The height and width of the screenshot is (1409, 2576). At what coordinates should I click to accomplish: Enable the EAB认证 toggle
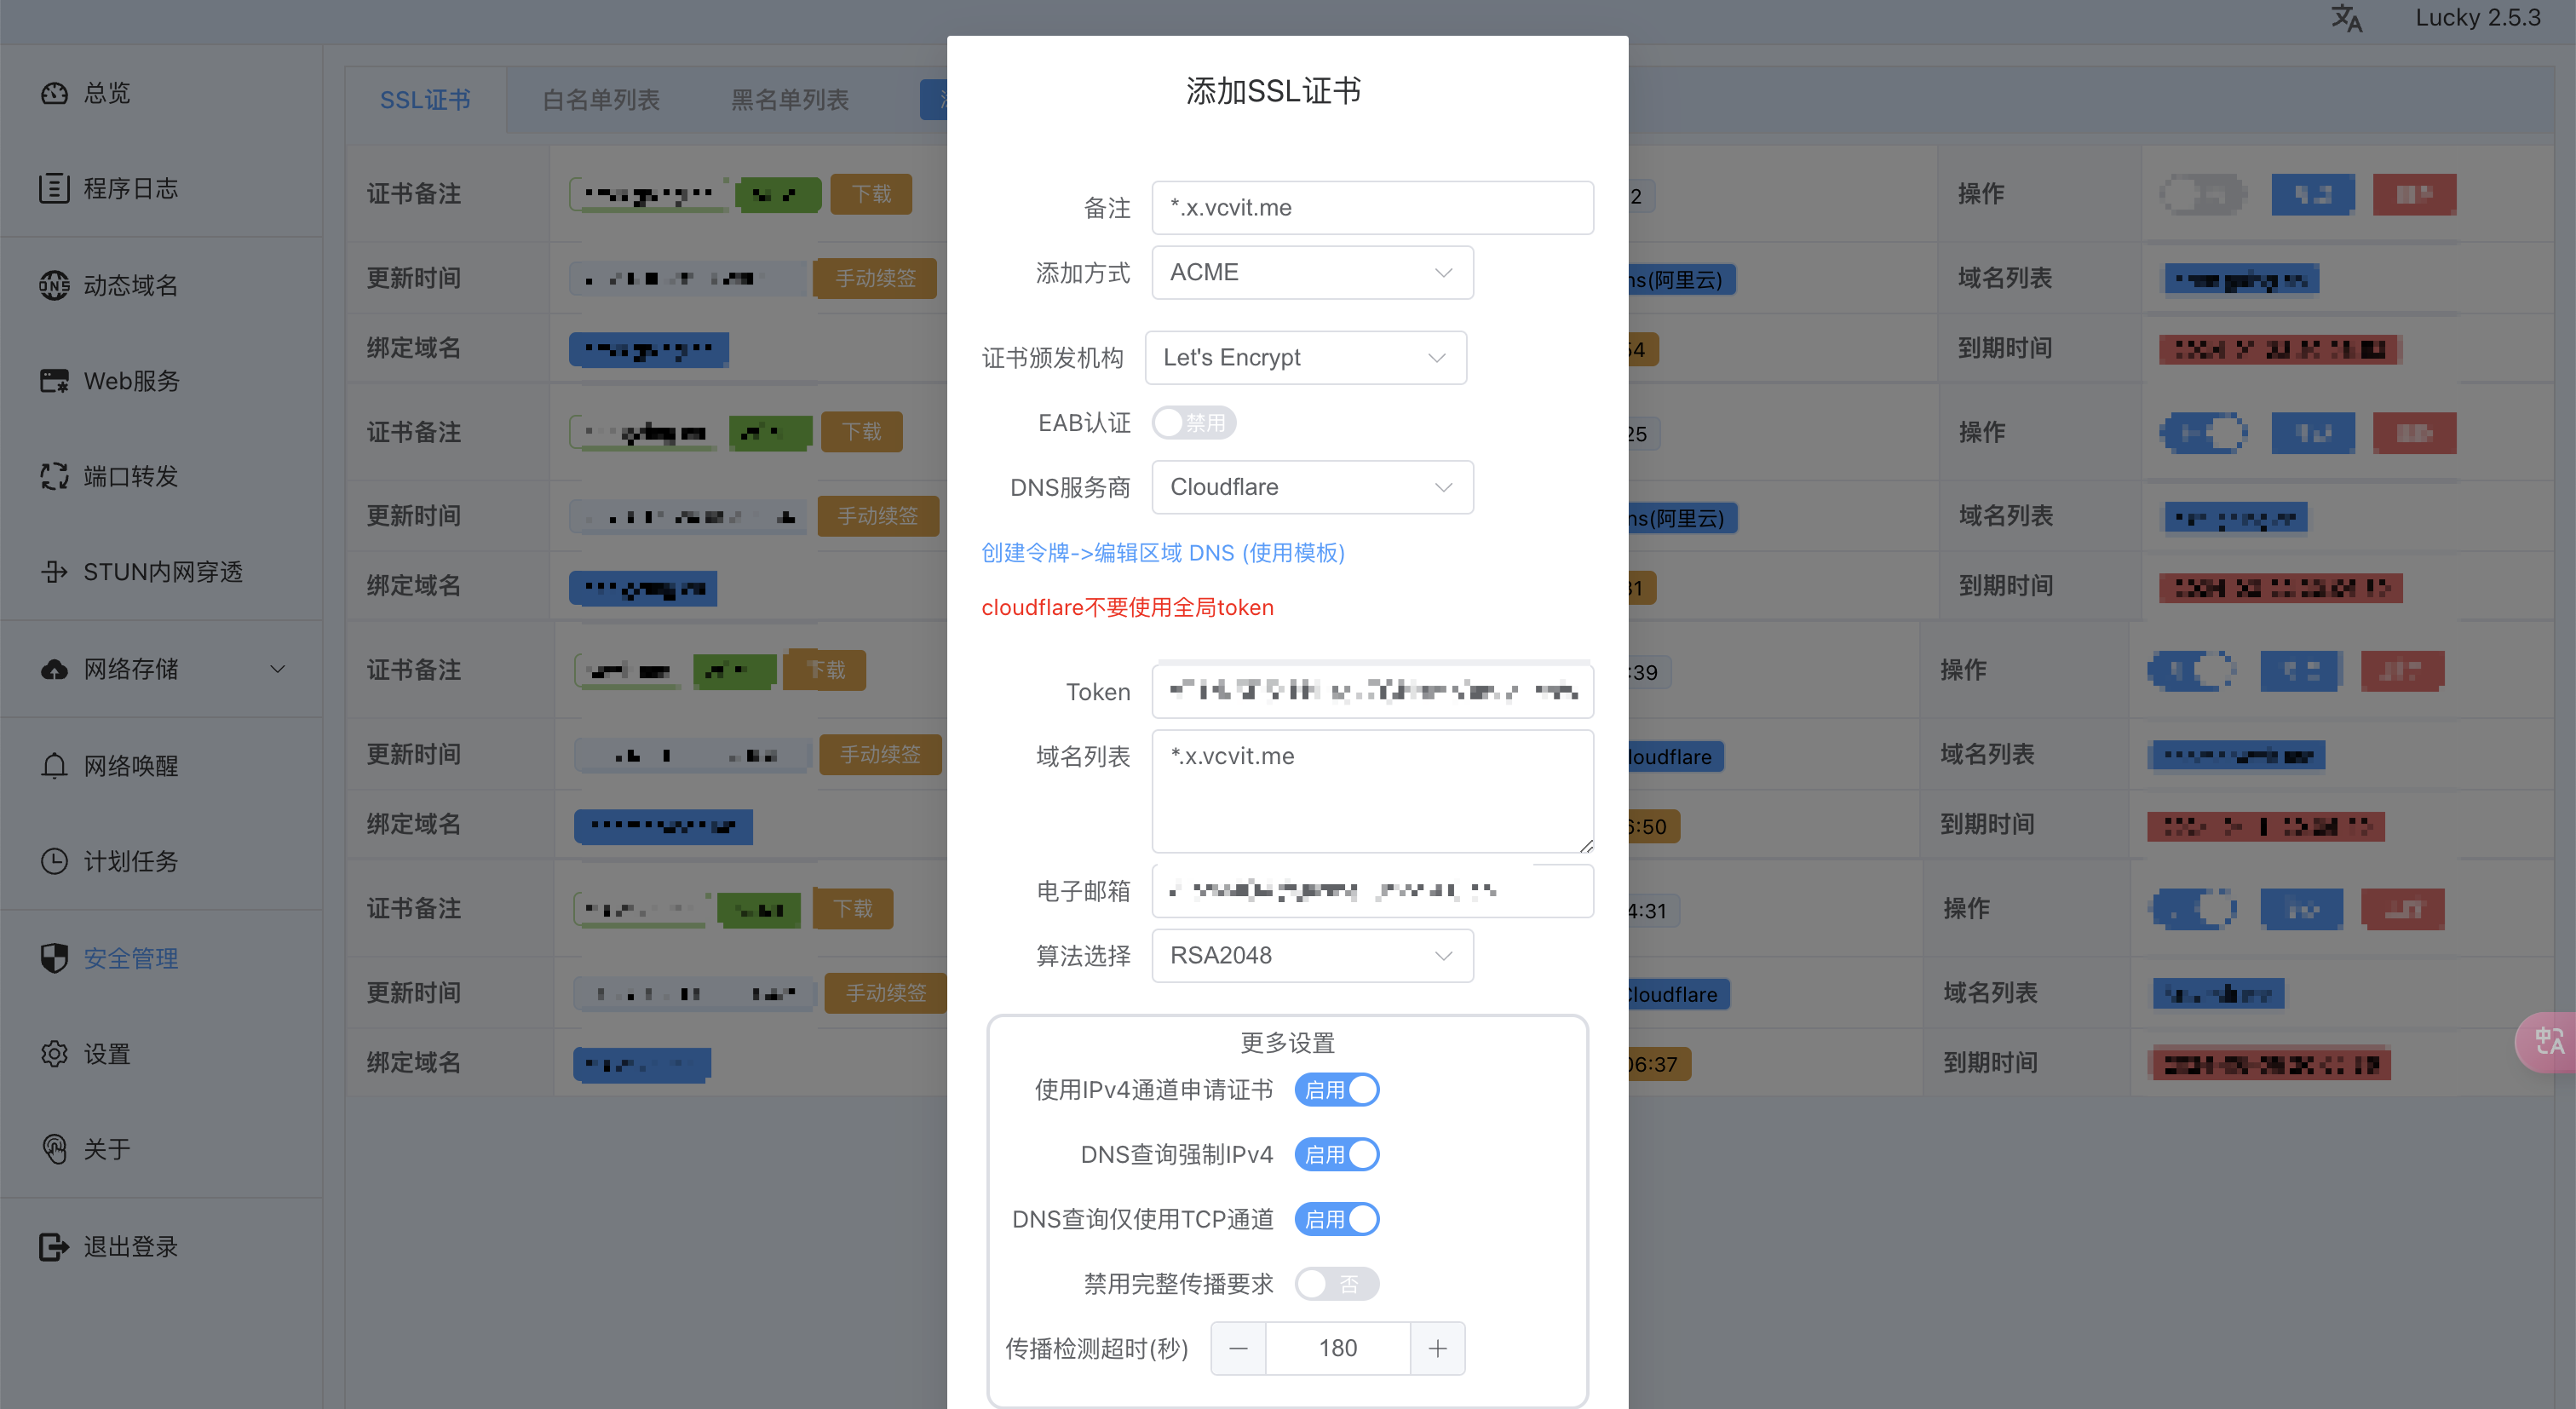coord(1194,423)
